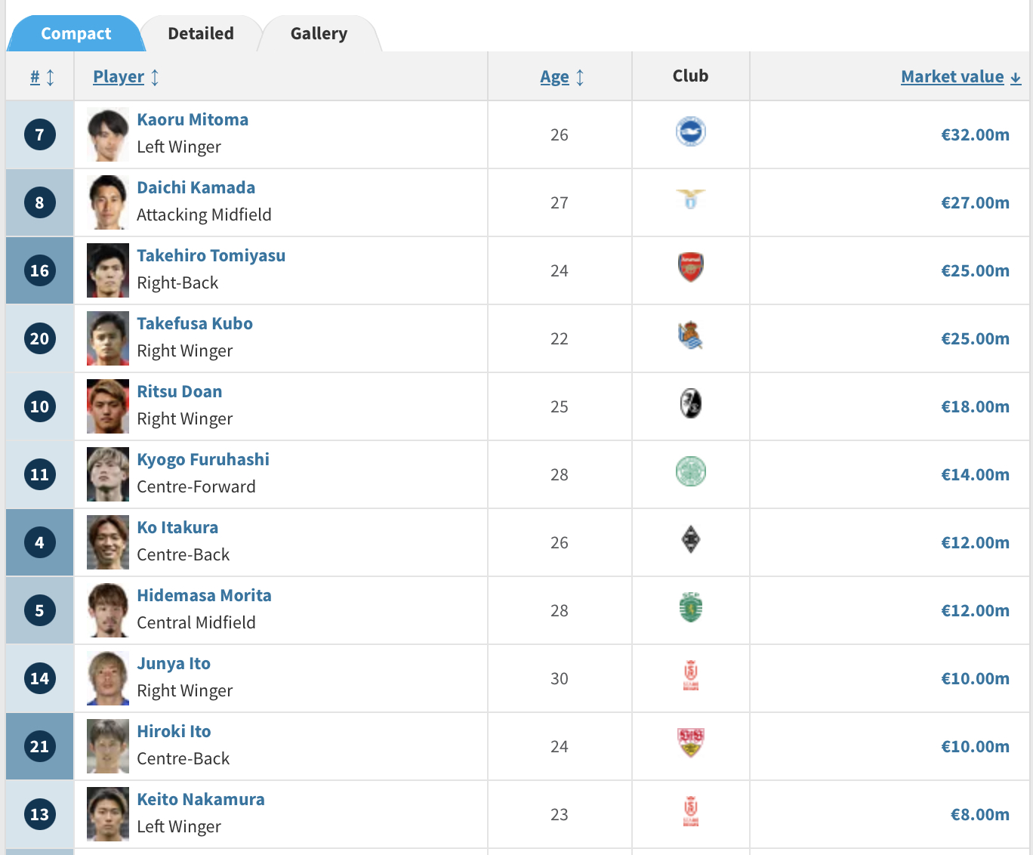Click Sporting CP crest for Morita
Screen dimensions: 1033x855
coord(690,607)
